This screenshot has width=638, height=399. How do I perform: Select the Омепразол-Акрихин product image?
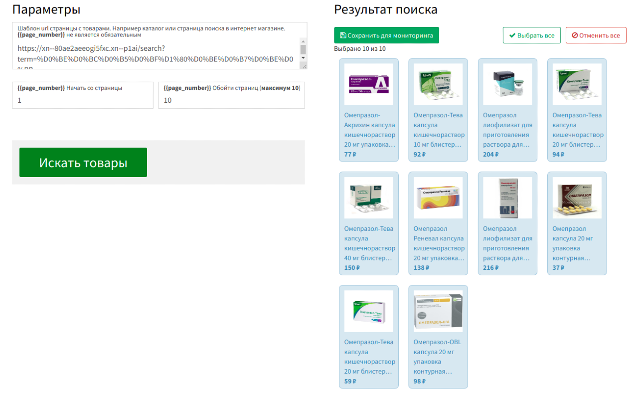369,84
